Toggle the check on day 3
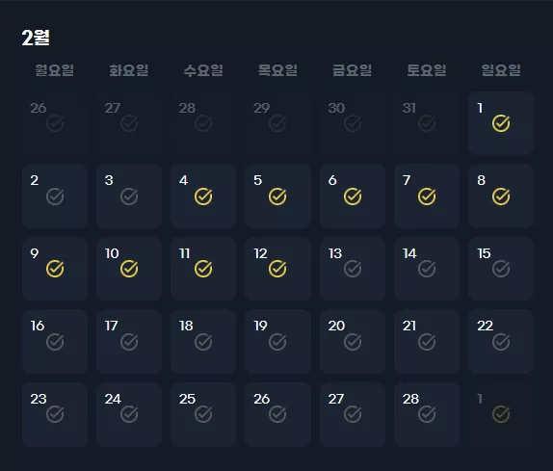 coord(129,196)
